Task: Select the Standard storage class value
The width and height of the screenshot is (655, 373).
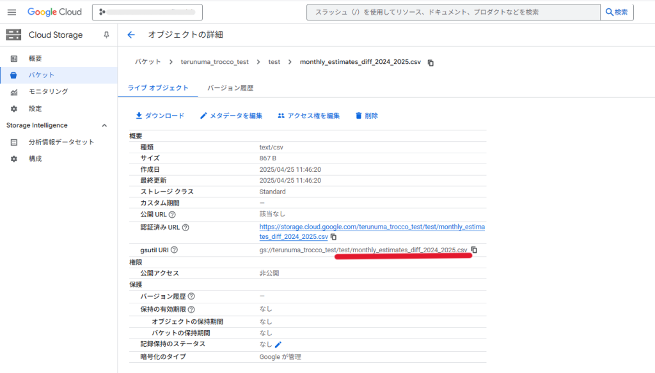Action: coord(272,192)
